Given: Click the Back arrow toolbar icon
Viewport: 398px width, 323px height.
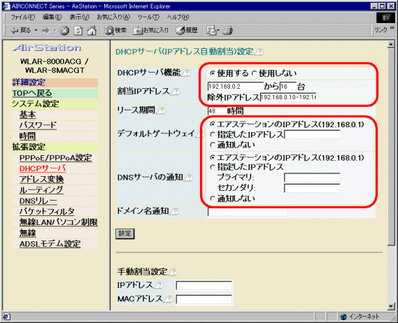Looking at the screenshot, I should [x=15, y=31].
